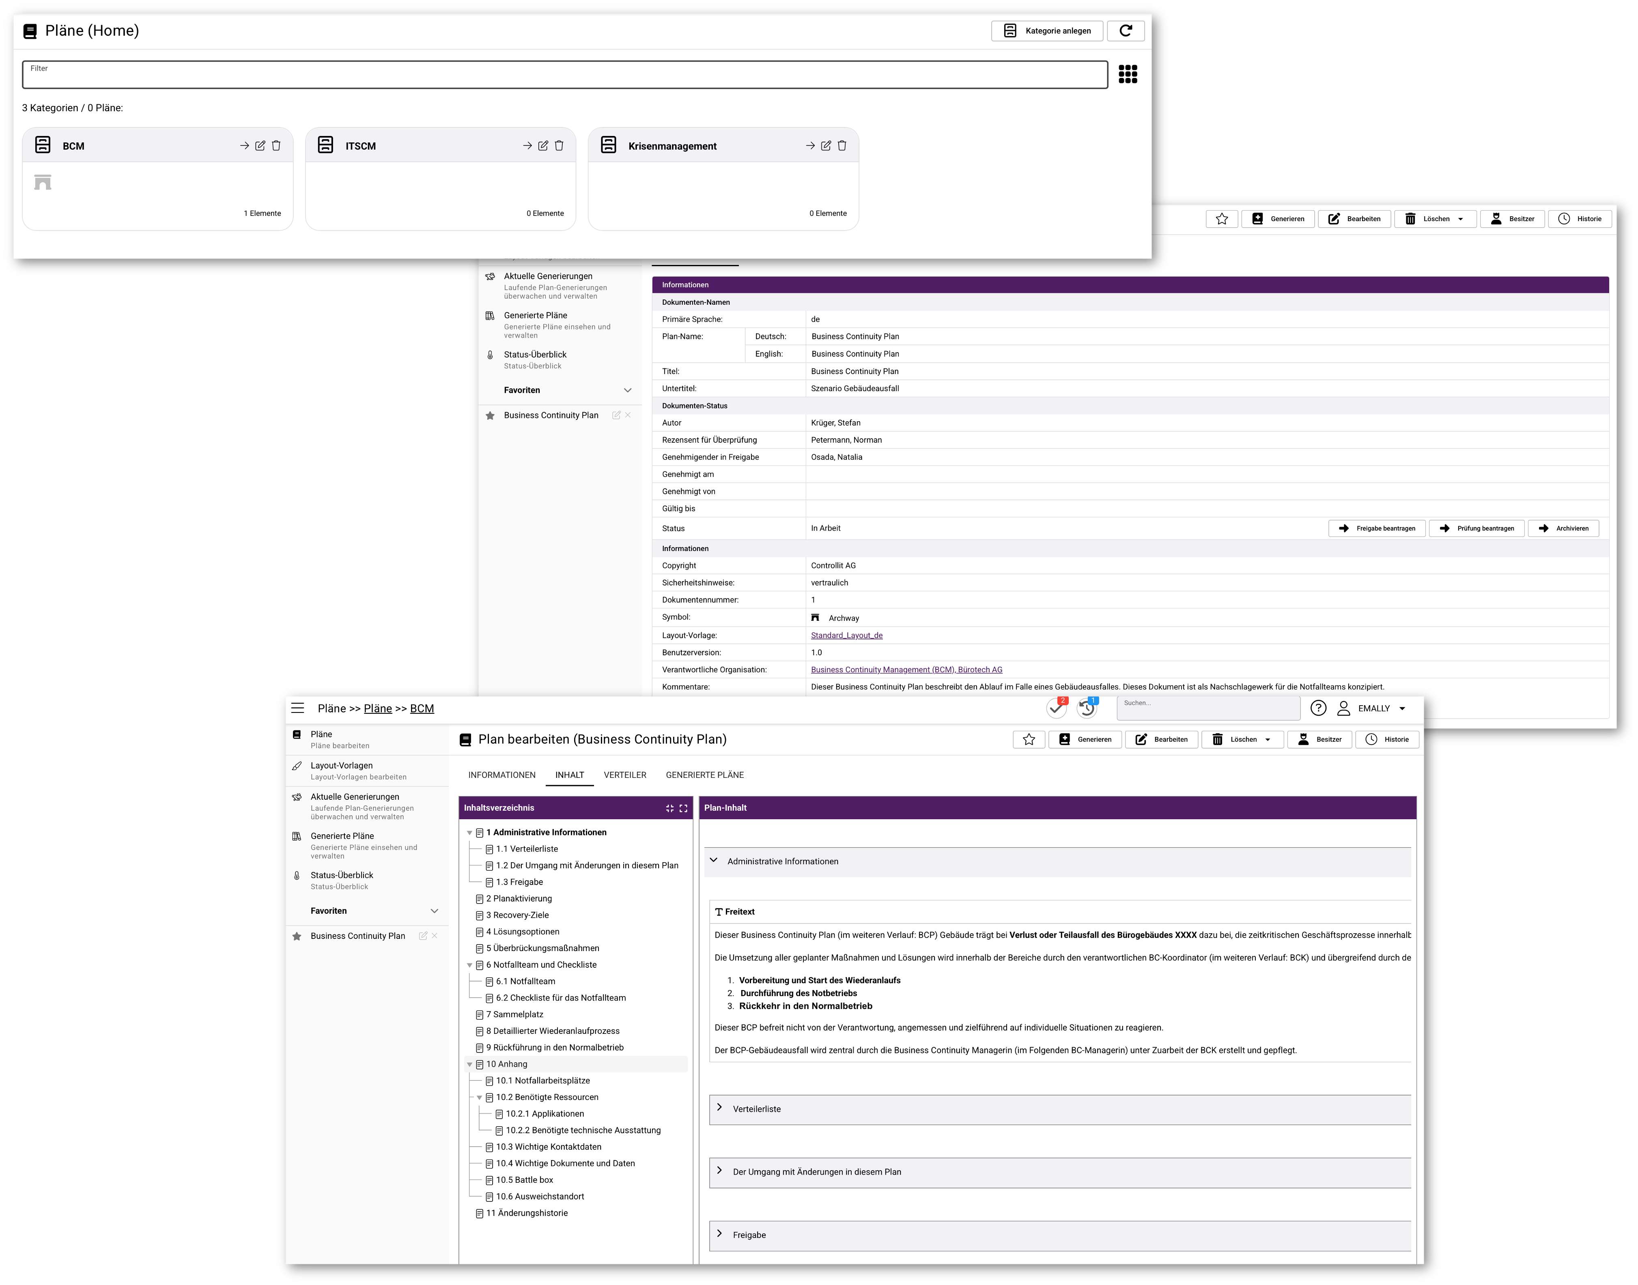
Task: Click the grid view icon beside Filter
Action: point(1127,74)
